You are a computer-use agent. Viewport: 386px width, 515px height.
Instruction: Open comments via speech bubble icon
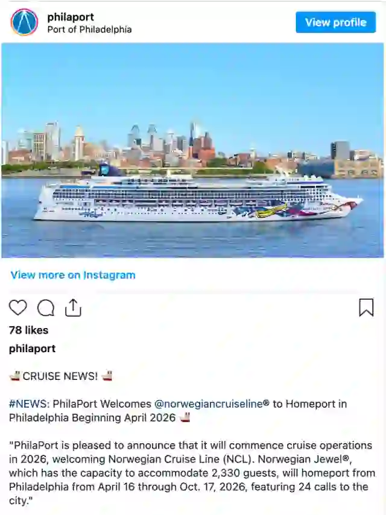coord(46,308)
